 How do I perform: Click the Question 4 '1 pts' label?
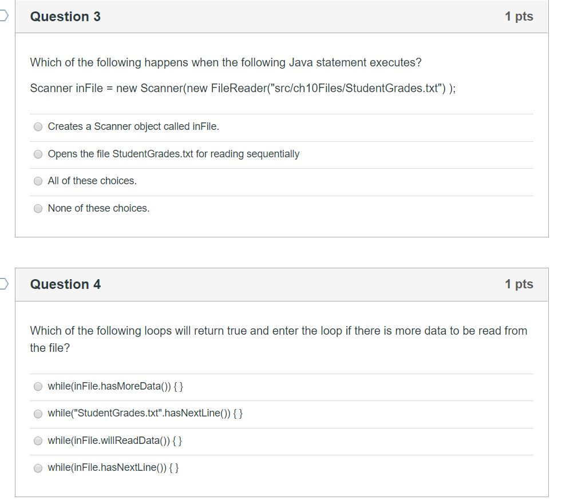coord(519,284)
